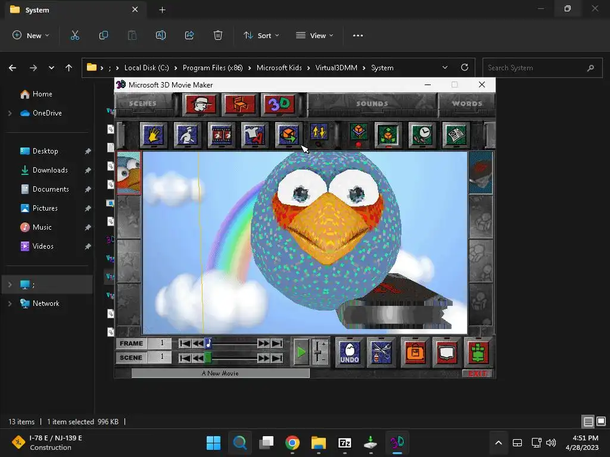The width and height of the screenshot is (610, 457).
Task: Open recent locations dropdown arrow
Action: coord(51,68)
